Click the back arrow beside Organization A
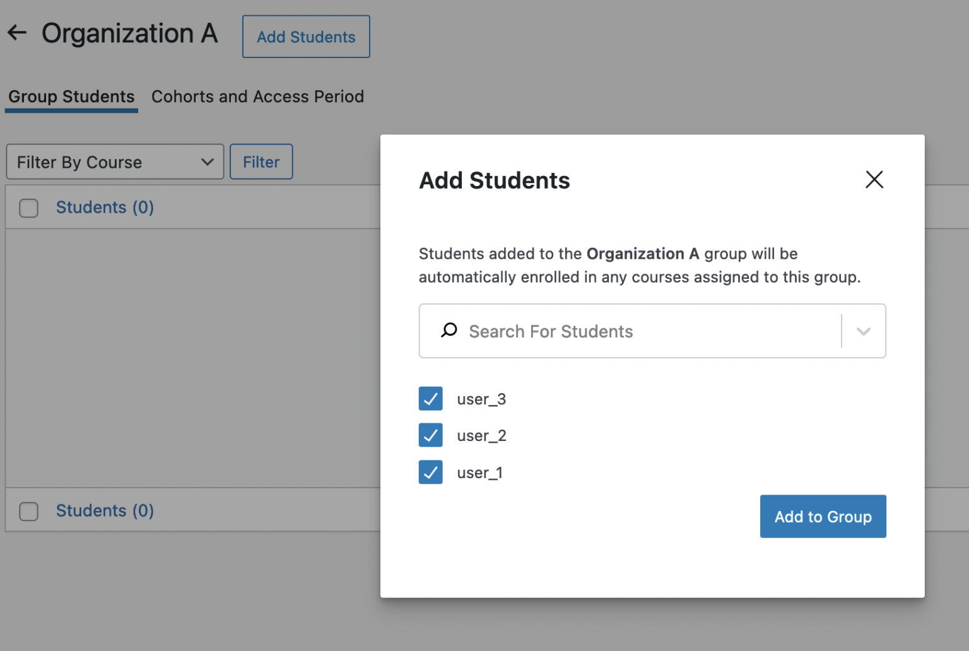Image resolution: width=969 pixels, height=651 pixels. pos(16,33)
